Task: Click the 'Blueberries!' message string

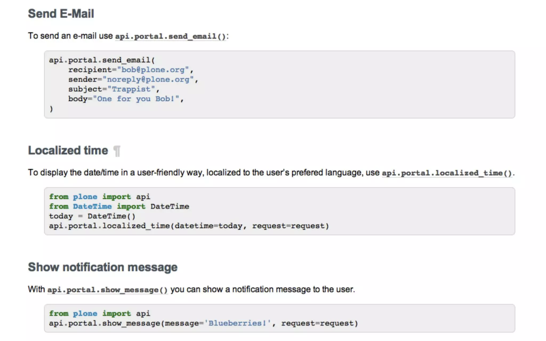Action: coord(238,323)
